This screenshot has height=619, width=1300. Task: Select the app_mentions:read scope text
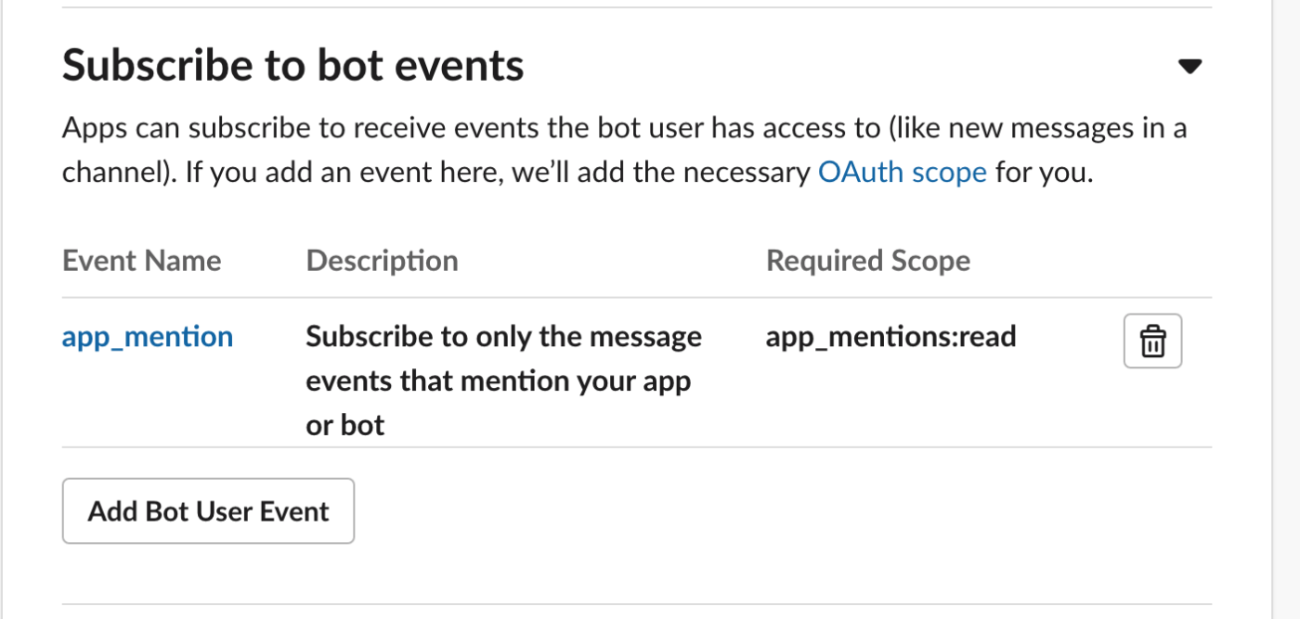pos(891,336)
